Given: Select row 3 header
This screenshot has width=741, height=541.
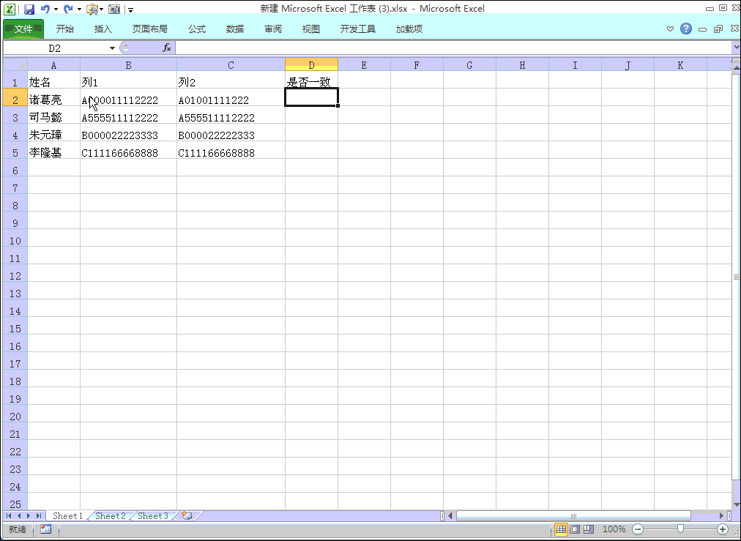Looking at the screenshot, I should click(15, 118).
